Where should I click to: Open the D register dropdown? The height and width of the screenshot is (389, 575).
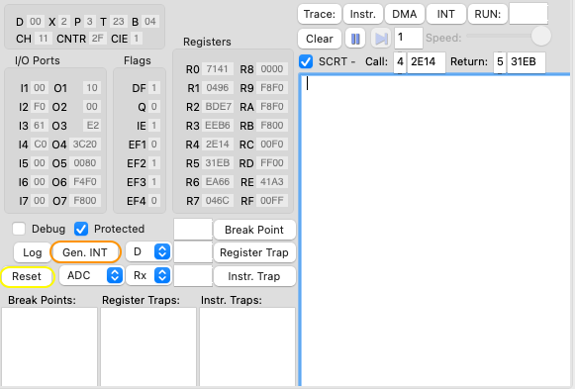[x=148, y=251]
